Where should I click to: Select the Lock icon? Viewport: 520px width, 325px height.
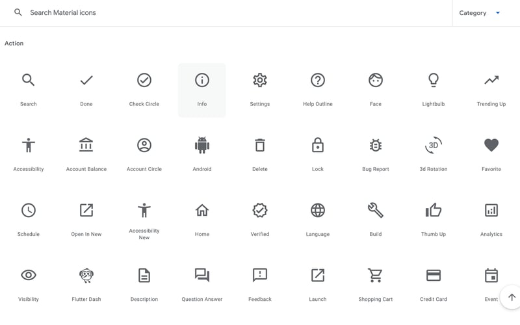(318, 145)
